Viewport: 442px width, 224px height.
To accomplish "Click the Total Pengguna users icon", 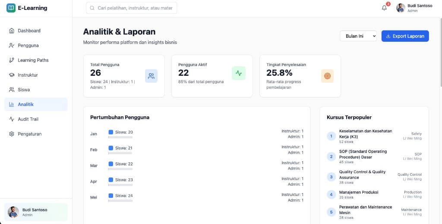I will (x=151, y=76).
